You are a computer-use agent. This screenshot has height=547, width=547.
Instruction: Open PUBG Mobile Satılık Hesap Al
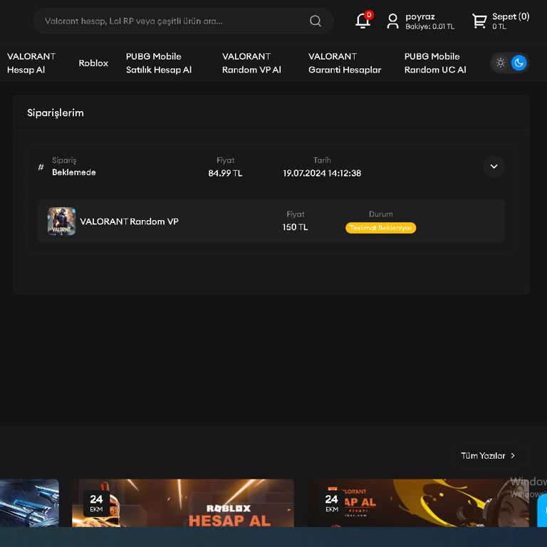click(x=159, y=63)
